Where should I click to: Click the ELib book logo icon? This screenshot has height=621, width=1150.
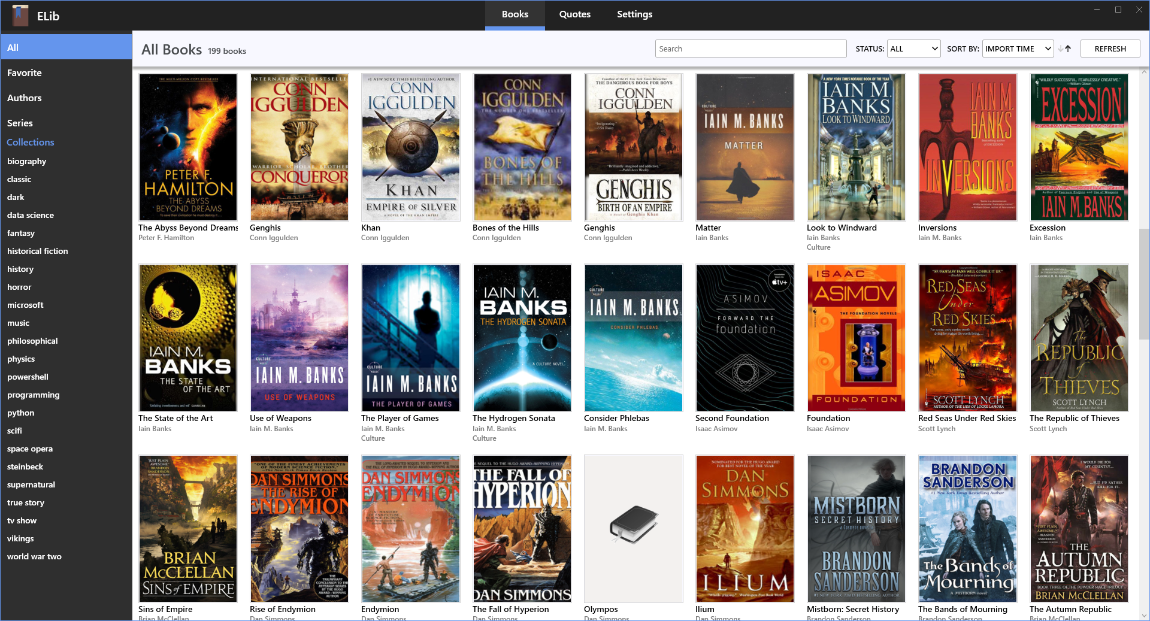[20, 16]
